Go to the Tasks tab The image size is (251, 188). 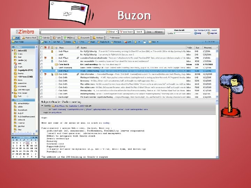click(x=57, y=38)
